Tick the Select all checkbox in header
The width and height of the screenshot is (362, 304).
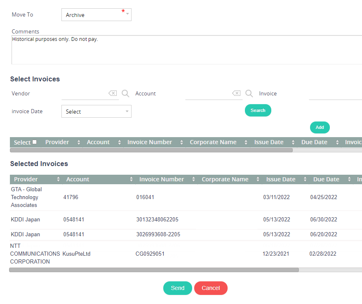34,142
